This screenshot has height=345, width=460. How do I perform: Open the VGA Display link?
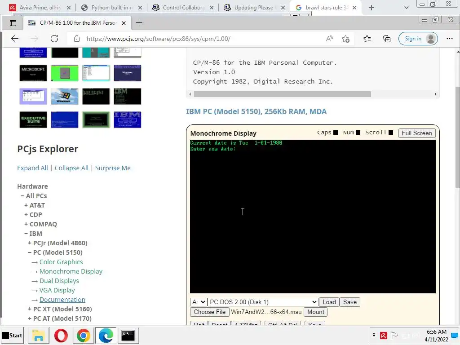point(57,290)
